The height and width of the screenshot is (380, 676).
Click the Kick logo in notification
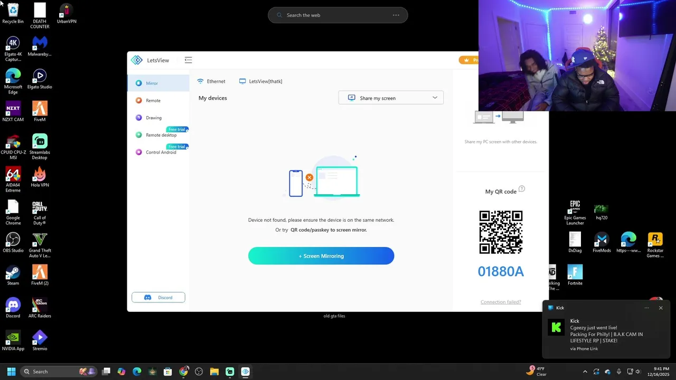tap(556, 328)
